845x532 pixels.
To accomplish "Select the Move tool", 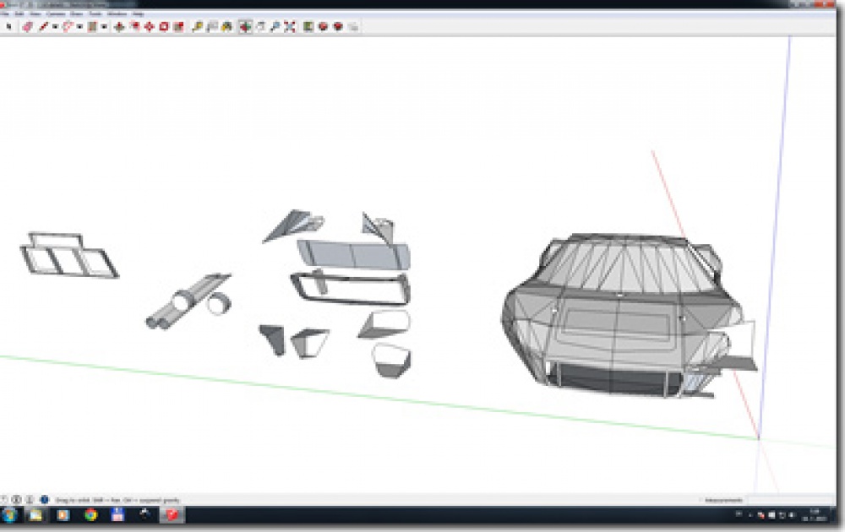I will pyautogui.click(x=150, y=26).
